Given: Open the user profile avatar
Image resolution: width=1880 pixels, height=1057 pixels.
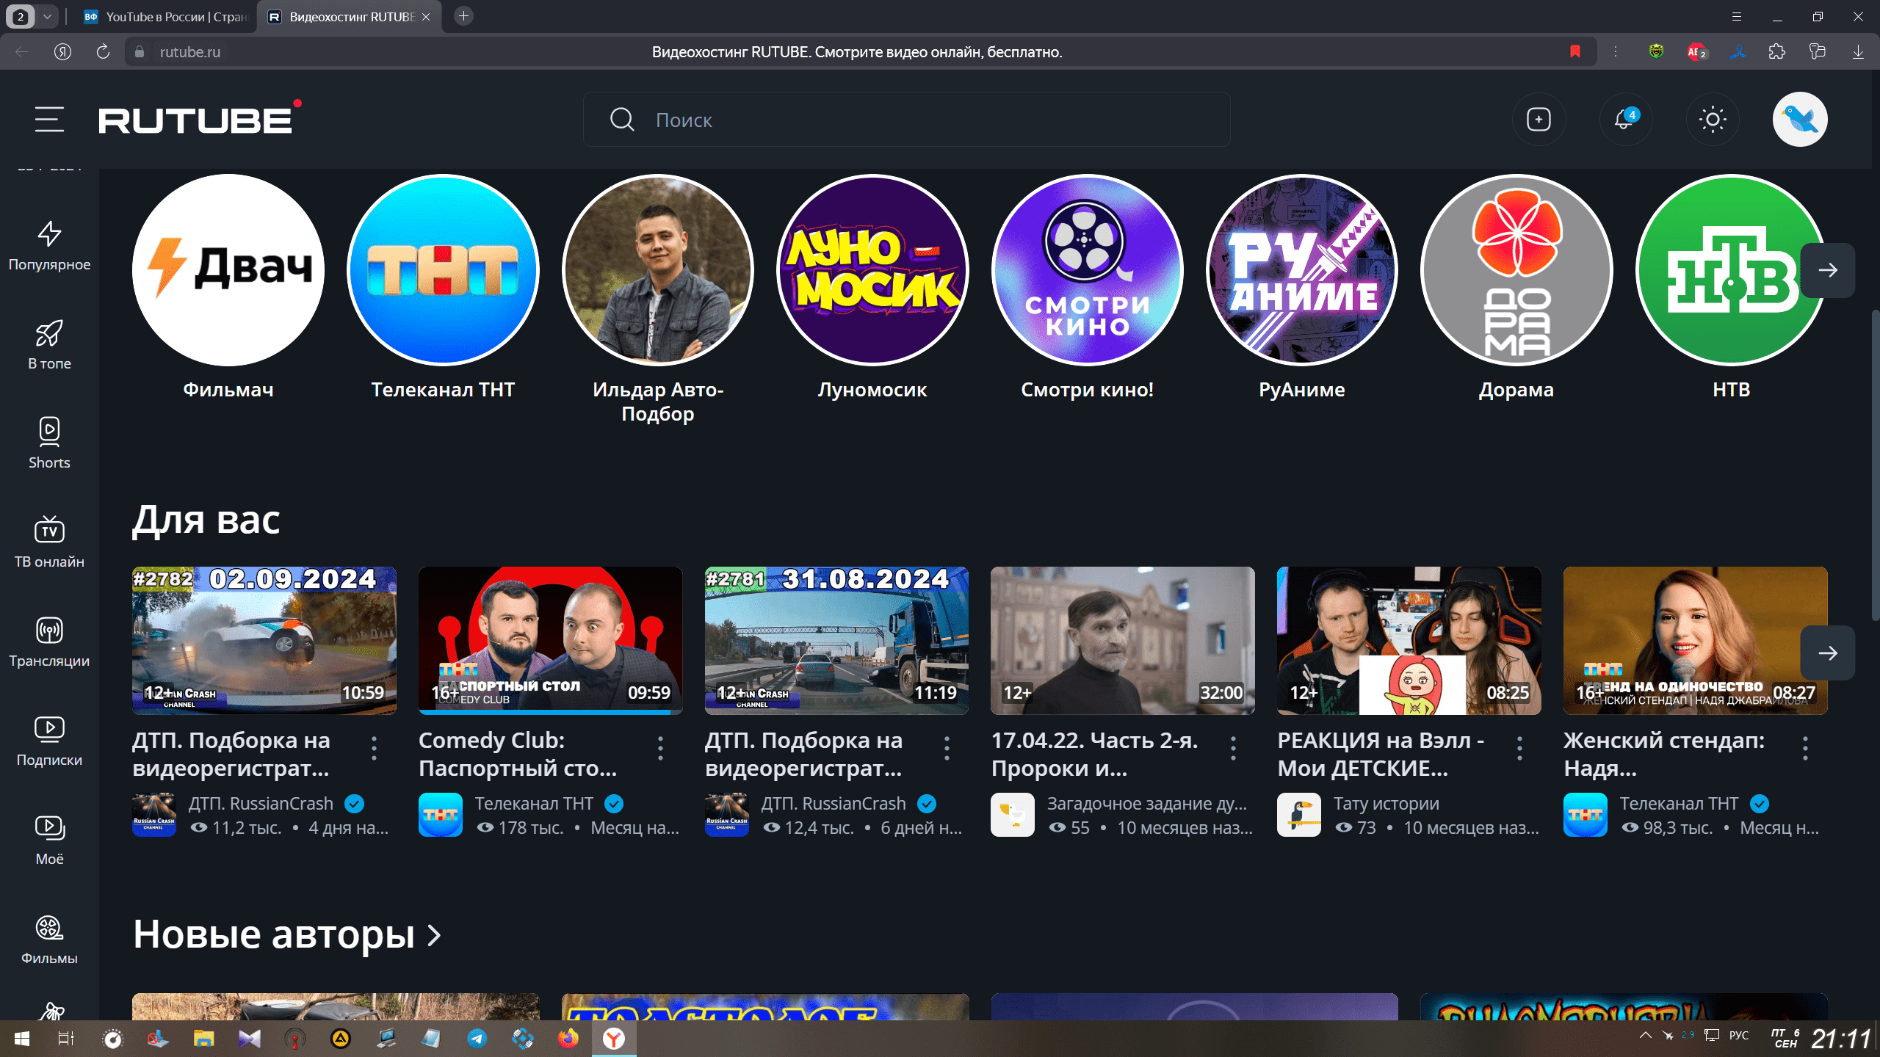Looking at the screenshot, I should pyautogui.click(x=1799, y=119).
